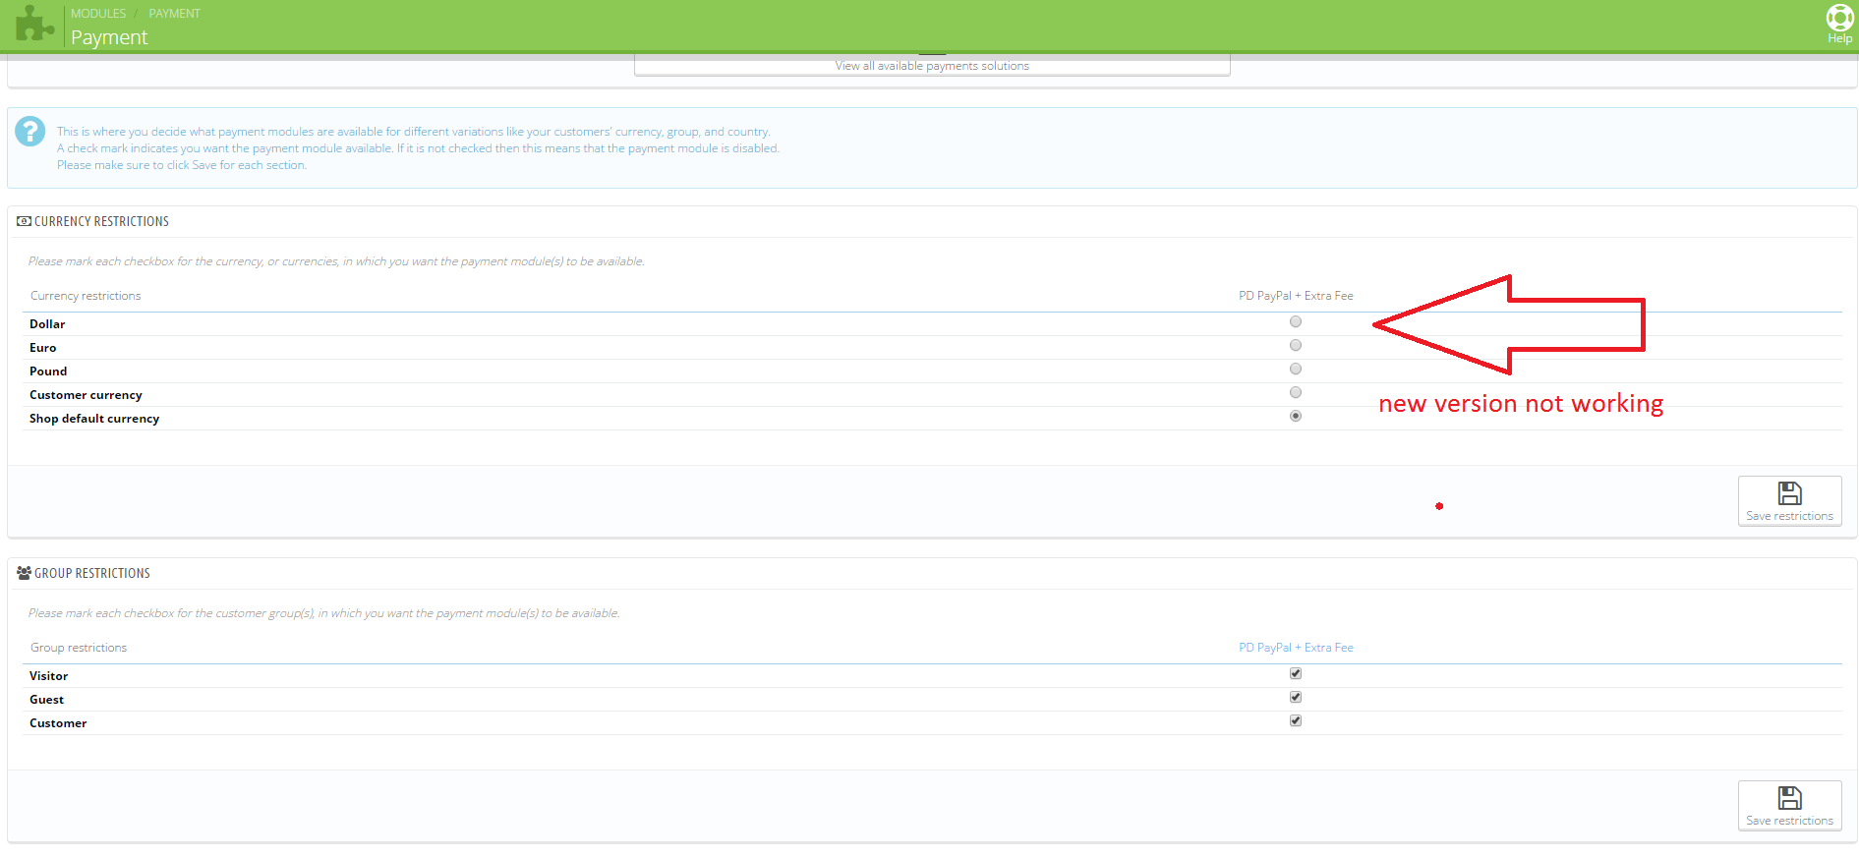
Task: Click the GROUP RESTRICTIONS heading
Action: (92, 574)
